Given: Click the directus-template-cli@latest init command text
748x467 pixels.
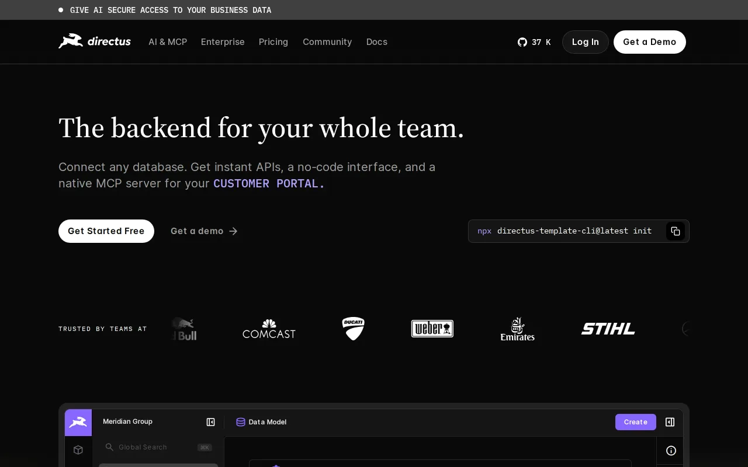Looking at the screenshot, I should [x=574, y=231].
